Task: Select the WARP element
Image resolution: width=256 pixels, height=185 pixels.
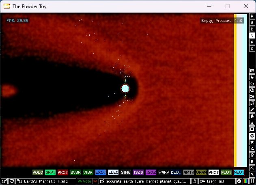Action: pos(163,172)
